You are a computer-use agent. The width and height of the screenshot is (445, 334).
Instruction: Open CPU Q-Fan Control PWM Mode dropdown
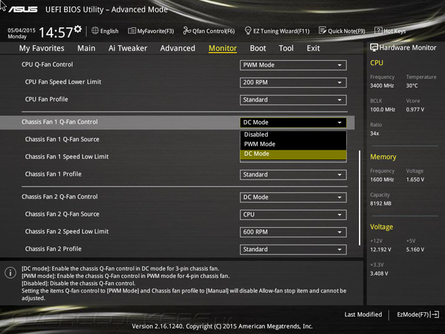[x=293, y=65]
